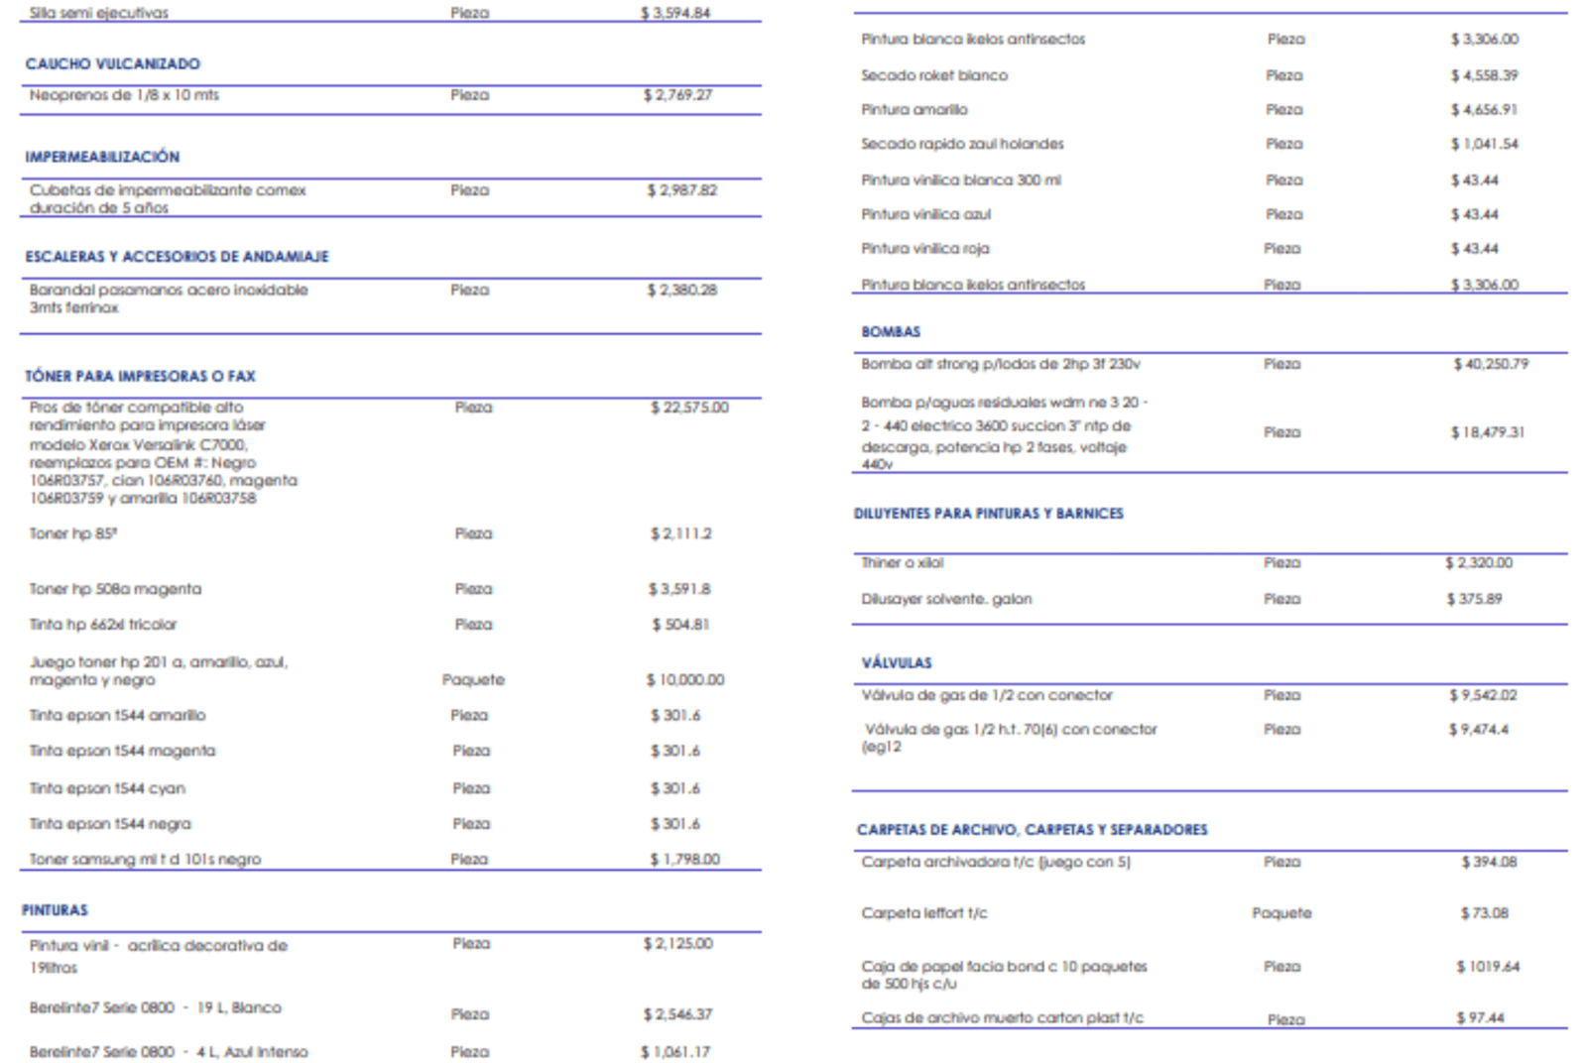
Task: Click the VÁLVULAS section heading
Action: pyautogui.click(x=896, y=662)
